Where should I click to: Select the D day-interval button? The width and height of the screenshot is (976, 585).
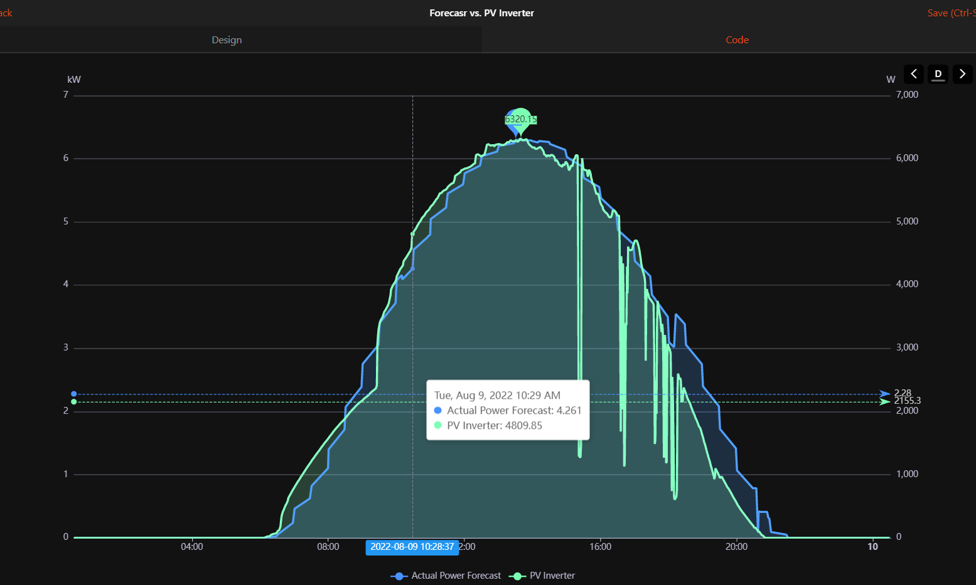tap(938, 74)
